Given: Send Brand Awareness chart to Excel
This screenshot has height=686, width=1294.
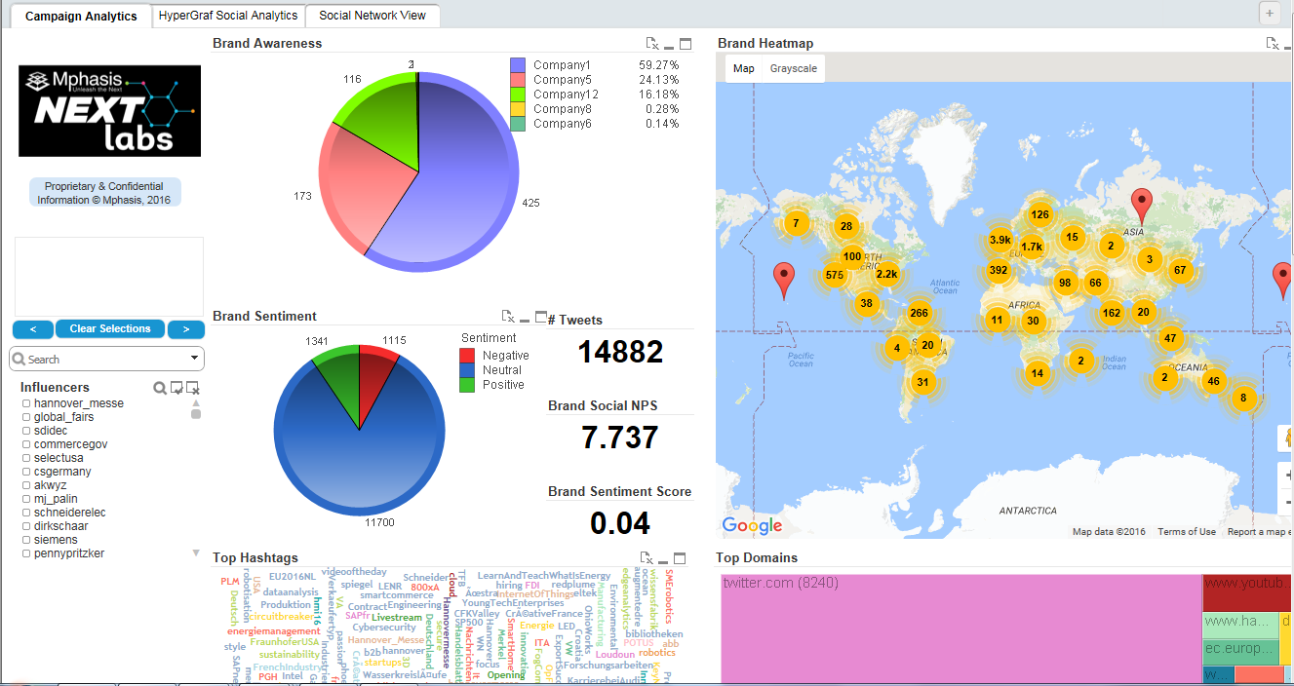Looking at the screenshot, I should click(652, 44).
